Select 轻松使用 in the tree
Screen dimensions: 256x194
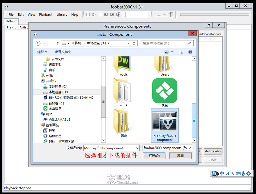click(x=52, y=136)
